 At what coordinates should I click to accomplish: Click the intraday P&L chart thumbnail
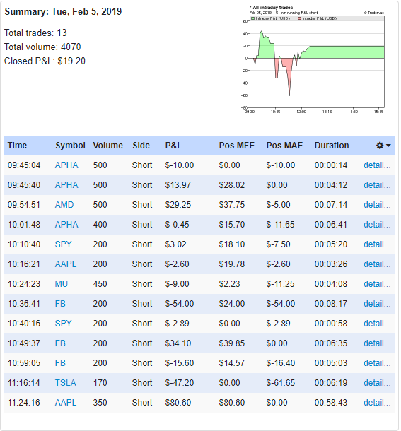pyautogui.click(x=314, y=60)
